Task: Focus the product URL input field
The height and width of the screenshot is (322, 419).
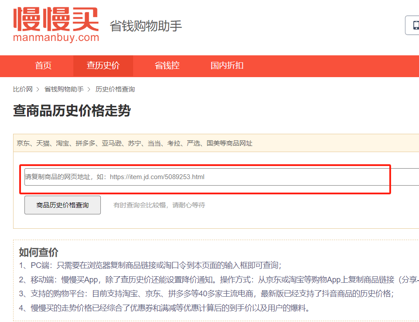Action: [222, 177]
